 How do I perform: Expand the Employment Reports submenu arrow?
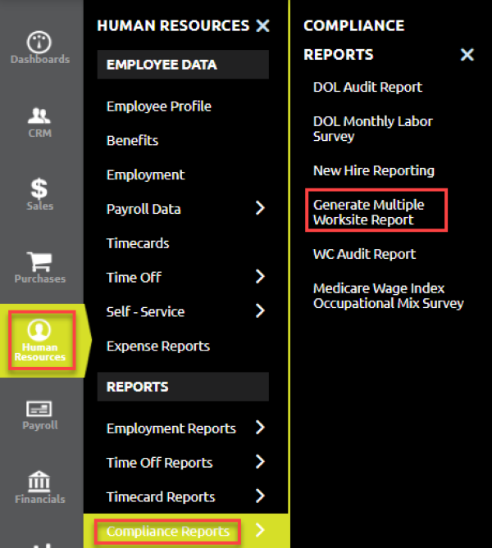point(260,428)
